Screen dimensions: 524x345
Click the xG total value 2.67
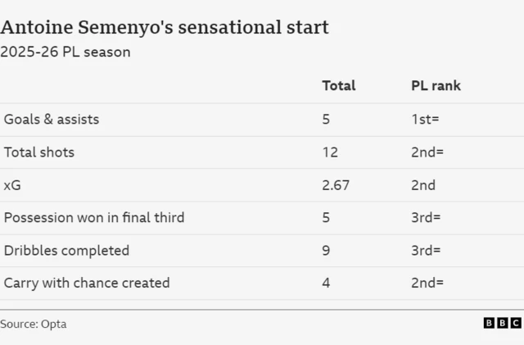(336, 185)
